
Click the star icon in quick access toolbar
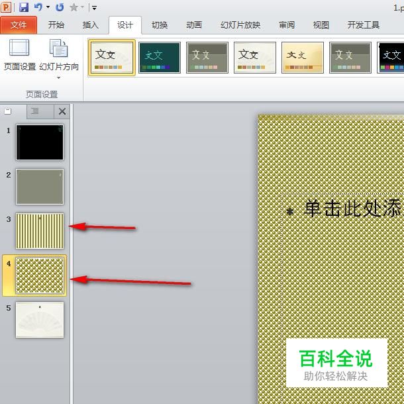pos(74,7)
